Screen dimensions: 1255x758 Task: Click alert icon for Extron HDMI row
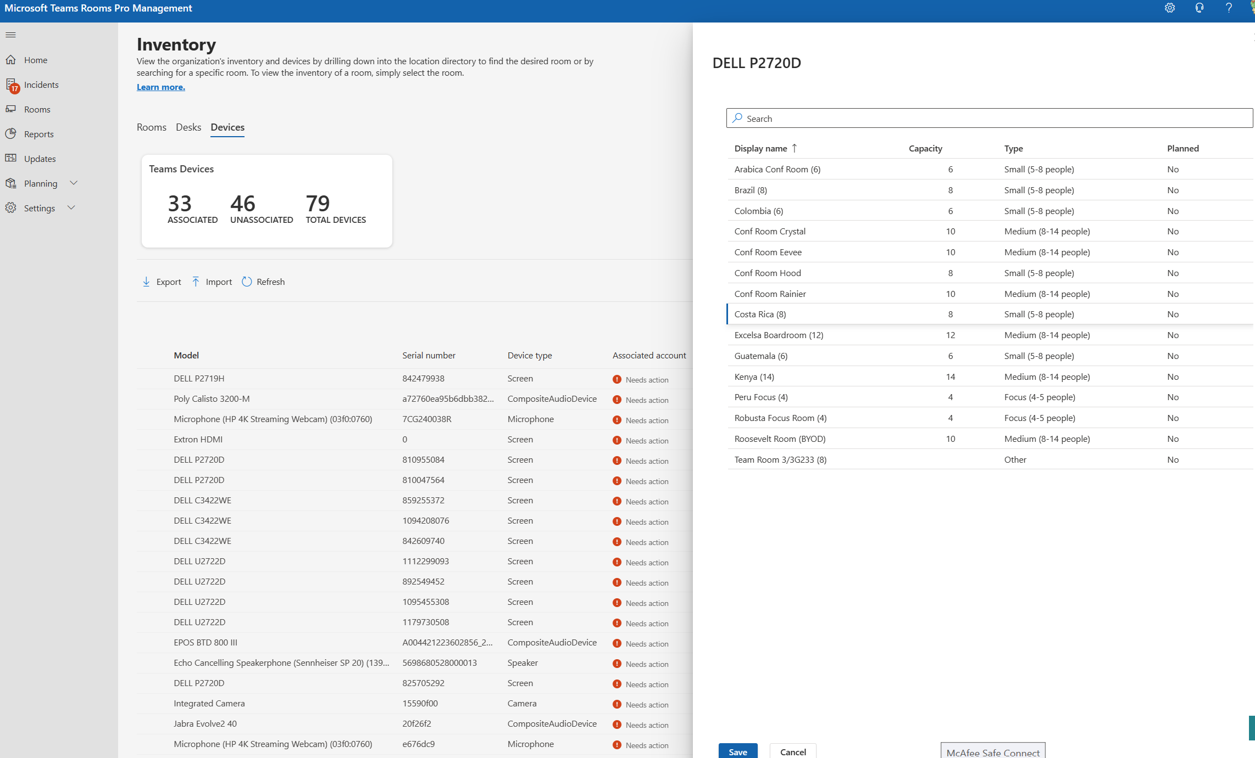click(x=617, y=440)
